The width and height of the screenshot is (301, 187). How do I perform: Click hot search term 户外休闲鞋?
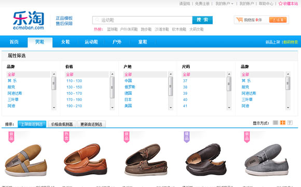[129, 30]
